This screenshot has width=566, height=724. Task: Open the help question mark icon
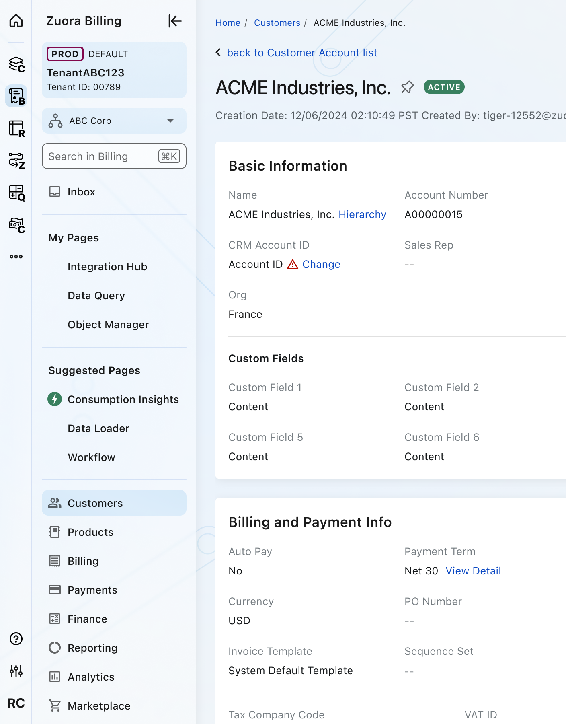click(16, 639)
